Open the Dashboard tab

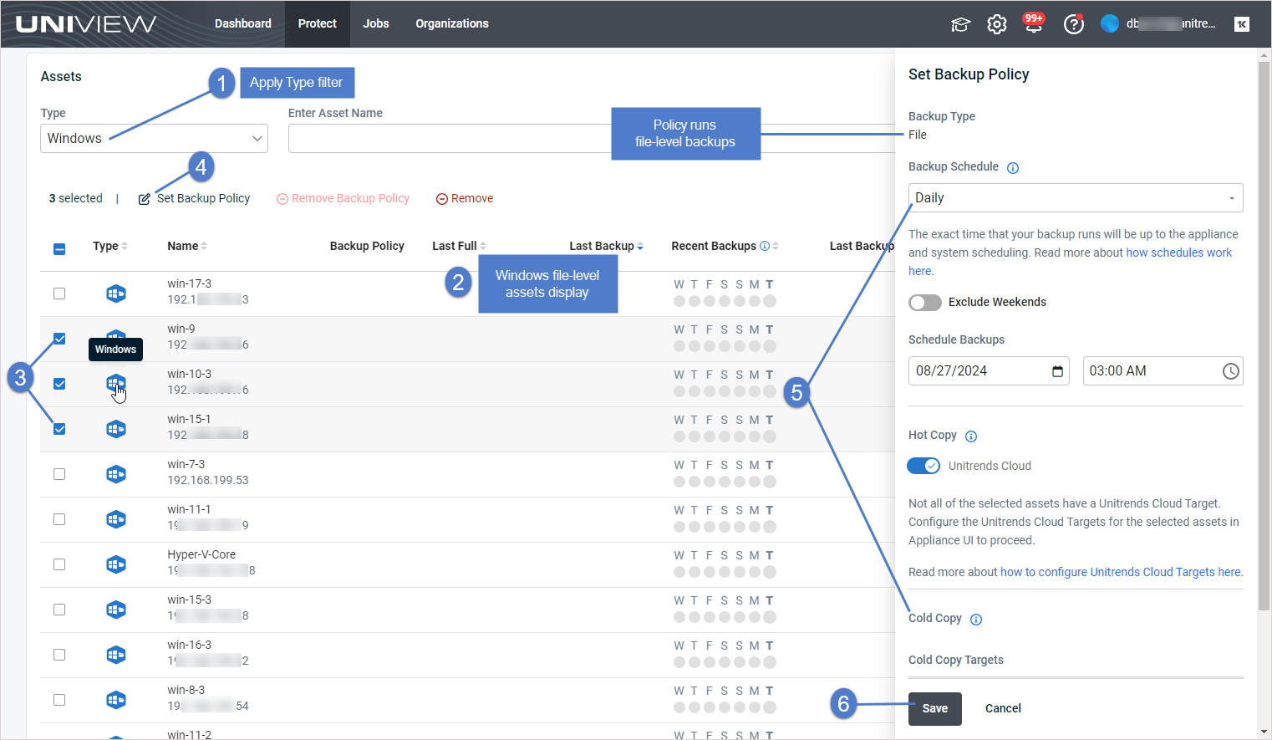(x=243, y=23)
